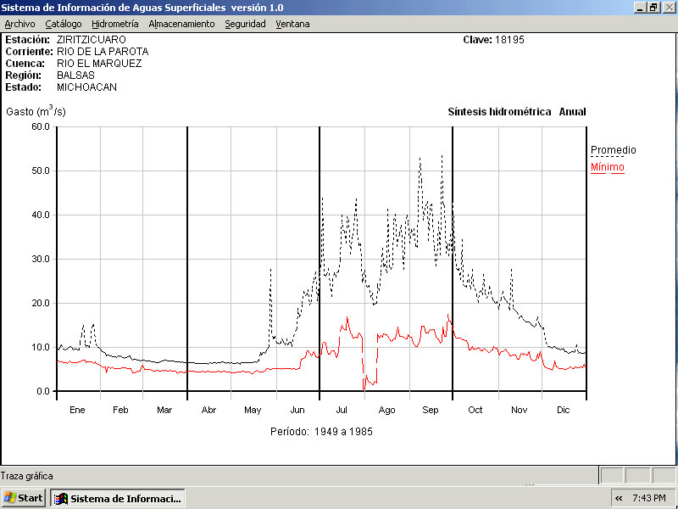
Task: Click the Período 1949 a 1985 caption
Action: click(321, 432)
